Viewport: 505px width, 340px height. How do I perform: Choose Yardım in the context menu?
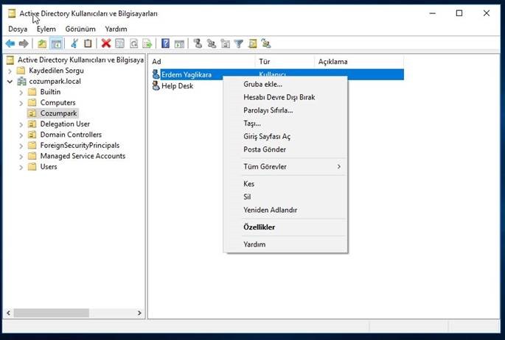tap(285, 244)
